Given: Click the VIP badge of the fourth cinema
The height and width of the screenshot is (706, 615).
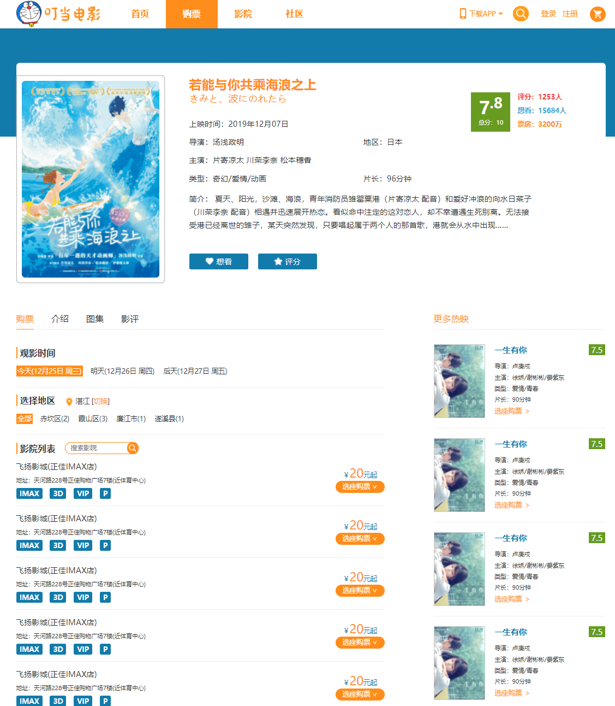Looking at the screenshot, I should (x=83, y=649).
